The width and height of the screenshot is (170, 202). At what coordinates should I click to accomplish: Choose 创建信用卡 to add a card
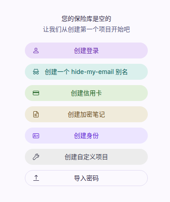[x=86, y=93]
